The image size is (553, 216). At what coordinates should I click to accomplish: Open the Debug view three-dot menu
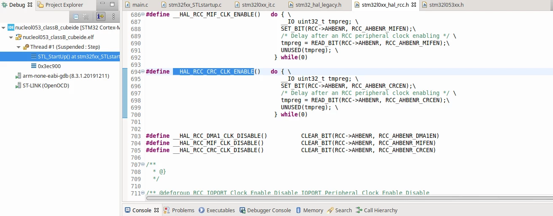(113, 17)
